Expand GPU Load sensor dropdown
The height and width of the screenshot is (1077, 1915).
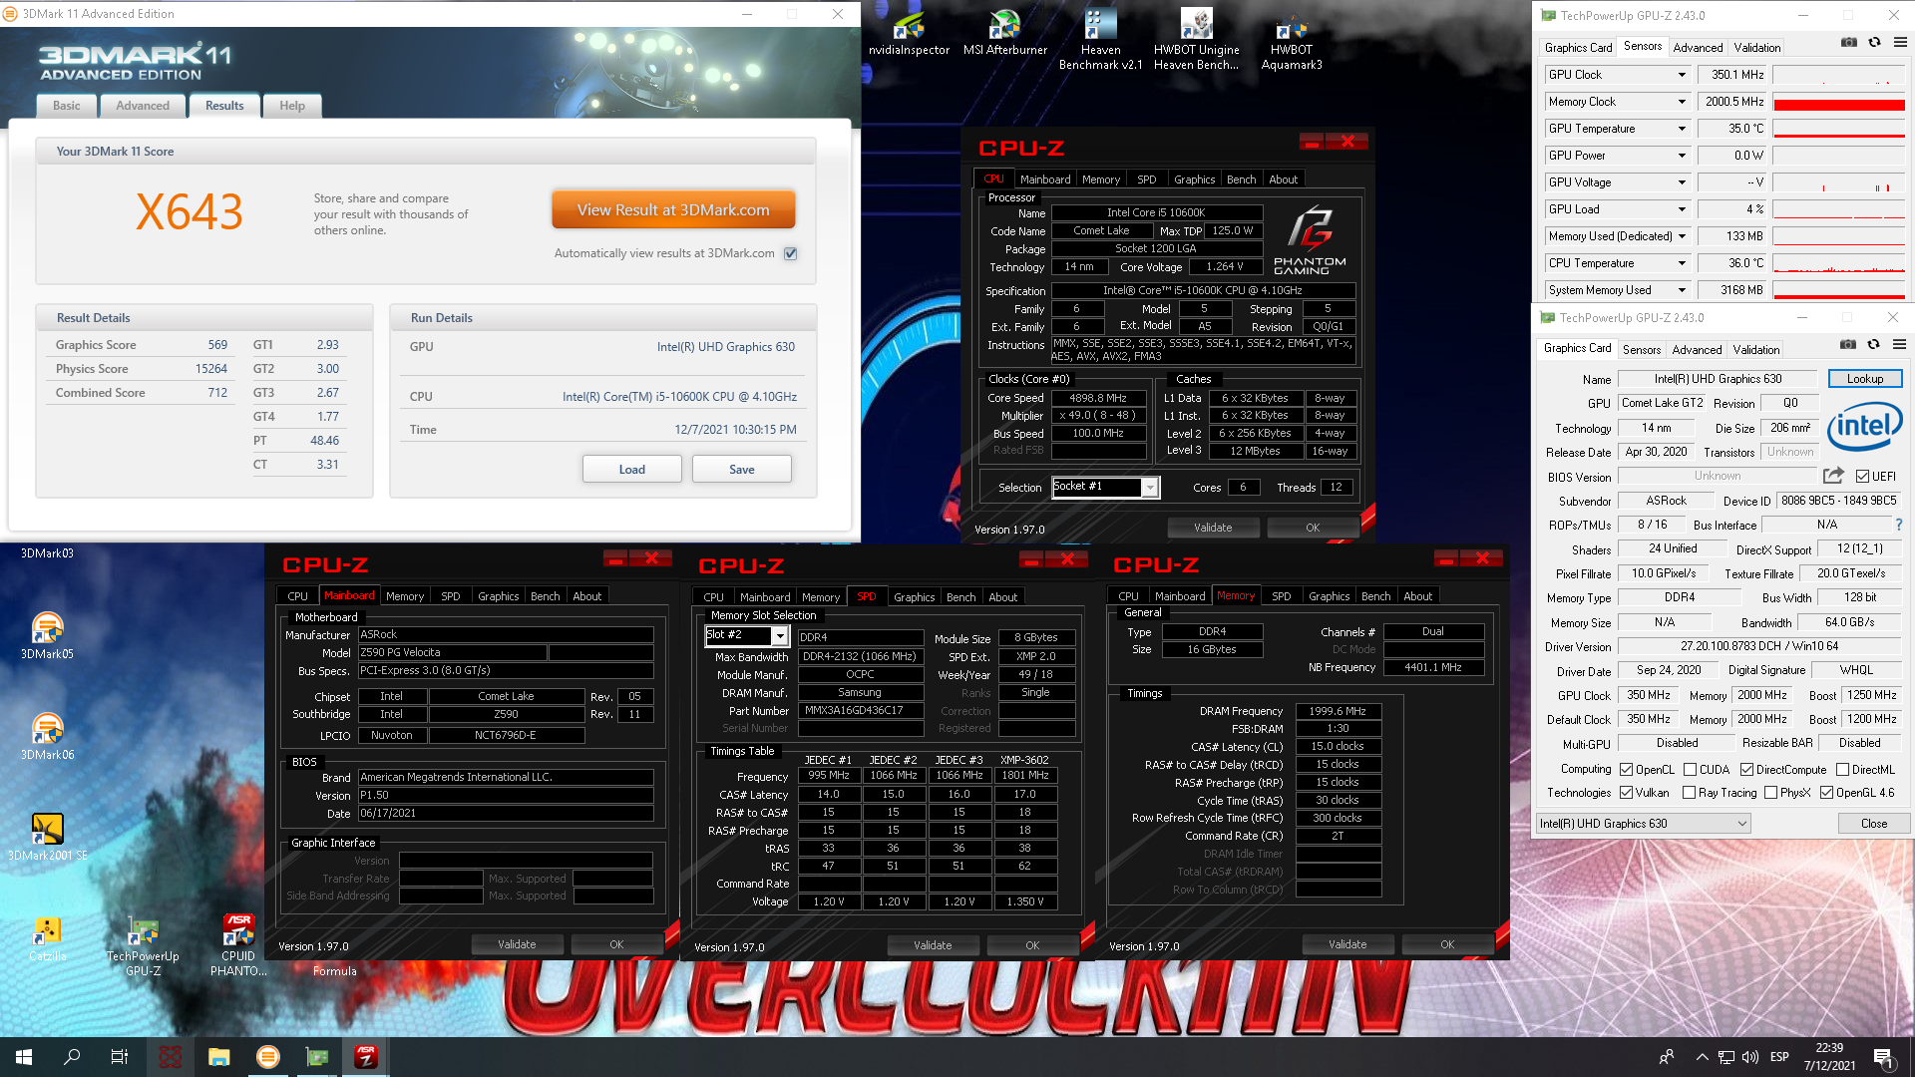click(x=1682, y=209)
